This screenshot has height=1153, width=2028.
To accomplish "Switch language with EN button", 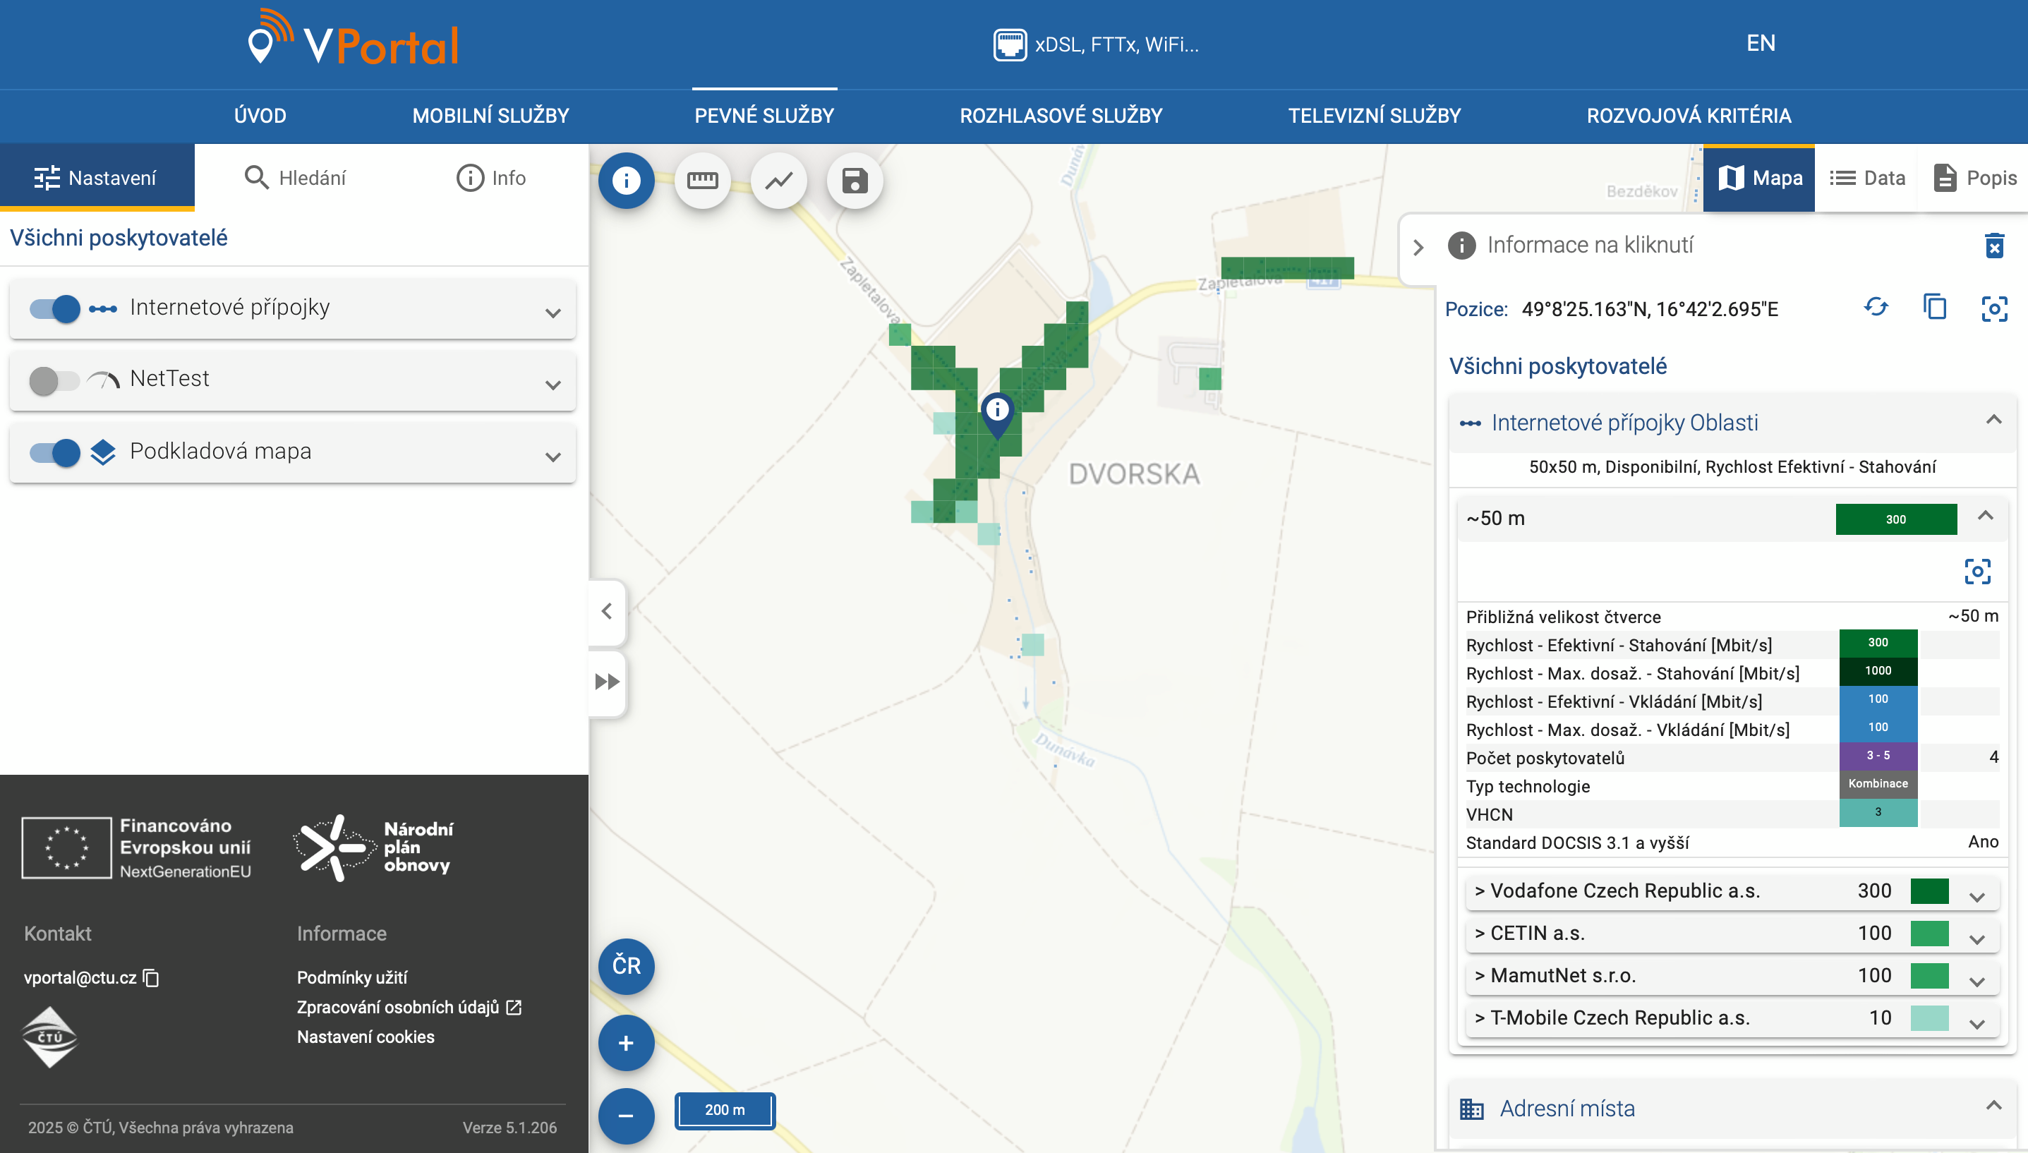I will pyautogui.click(x=1761, y=43).
